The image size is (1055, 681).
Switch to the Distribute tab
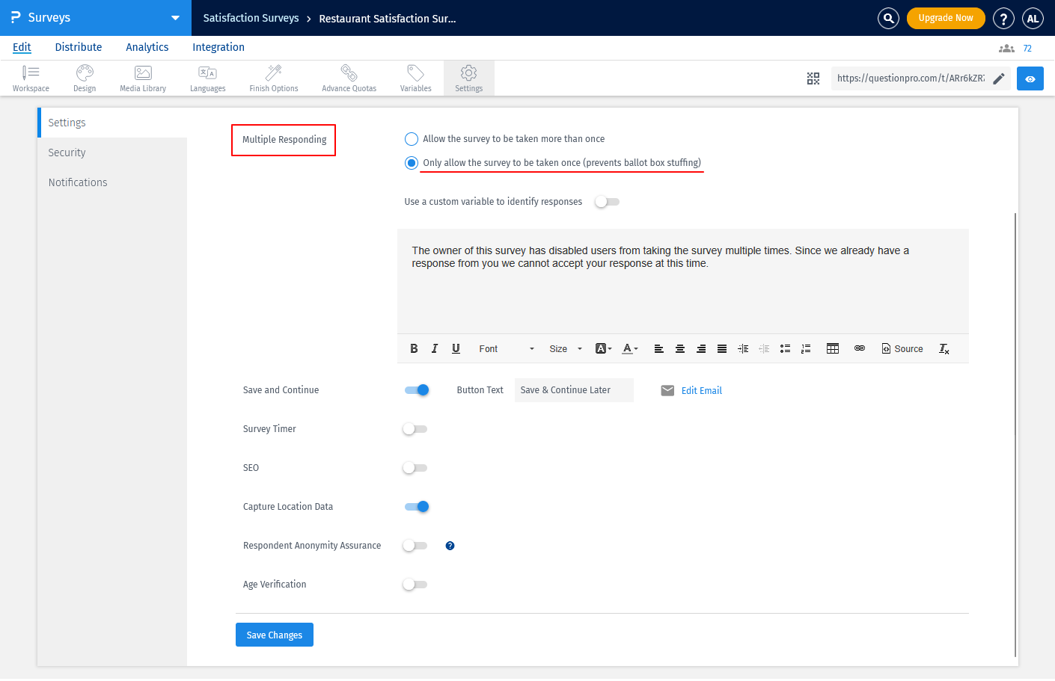[x=78, y=47]
